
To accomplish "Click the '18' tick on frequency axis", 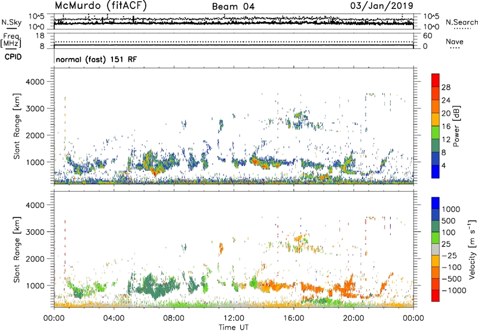I will 40,36.
